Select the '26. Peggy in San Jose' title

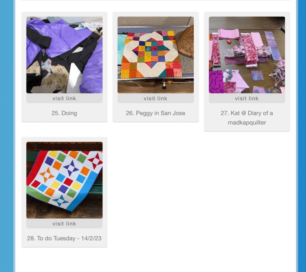tap(155, 113)
